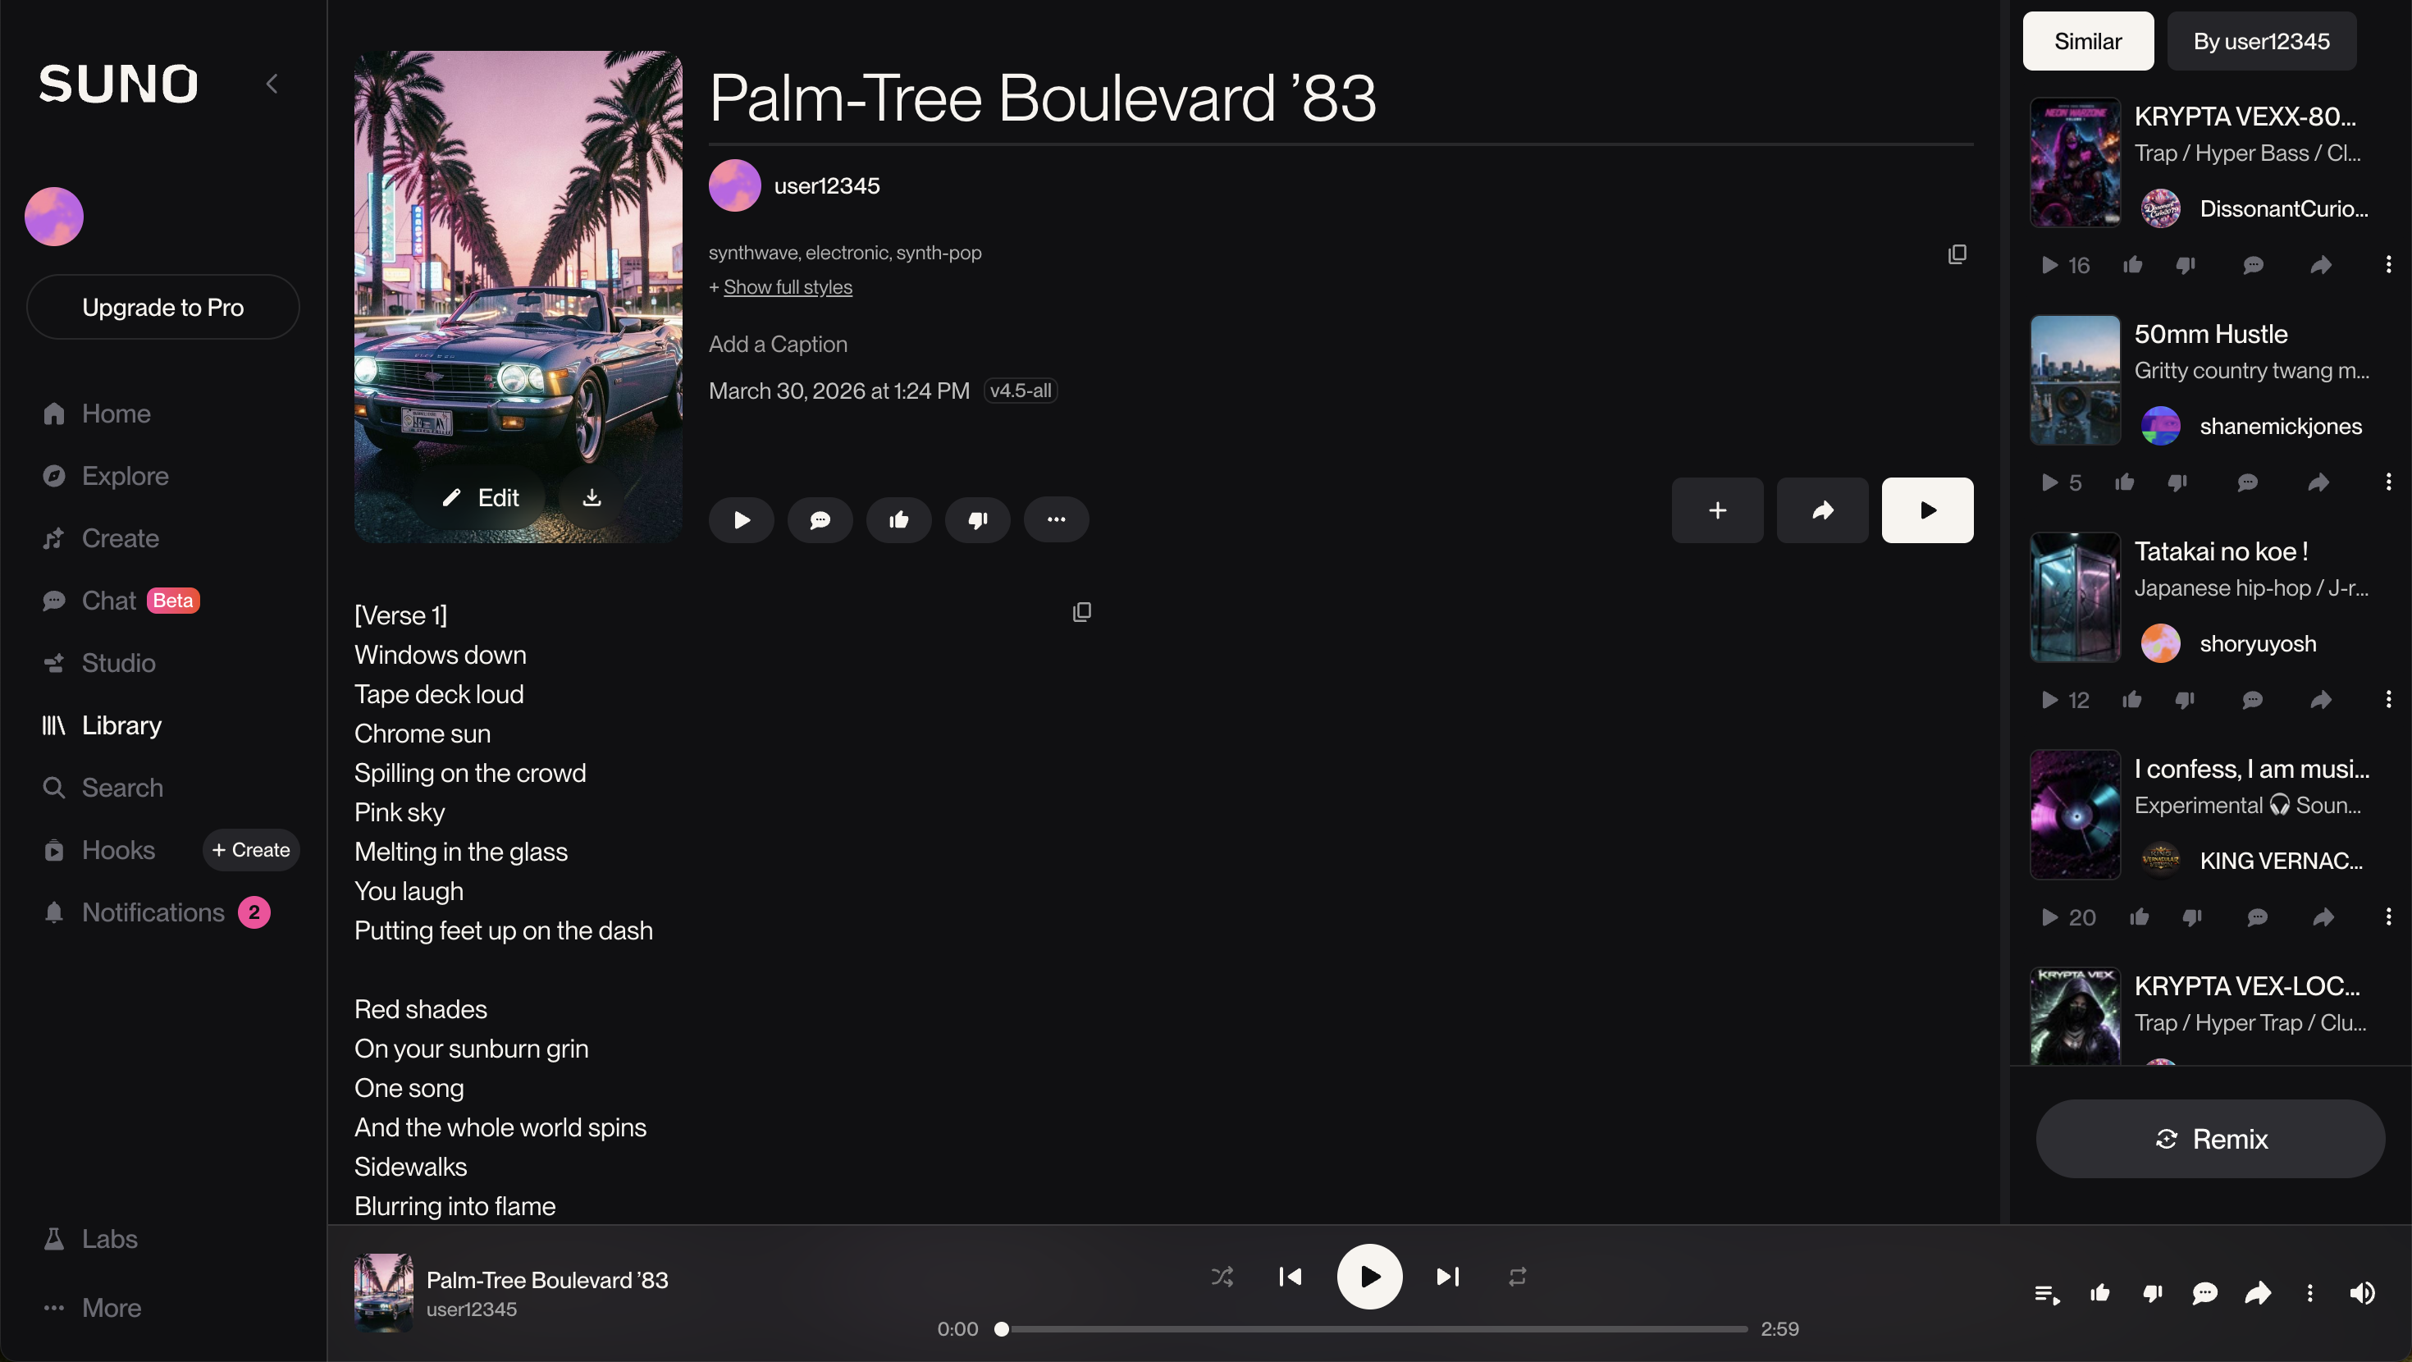Click the Remix button
The width and height of the screenshot is (2412, 1362).
[2209, 1139]
